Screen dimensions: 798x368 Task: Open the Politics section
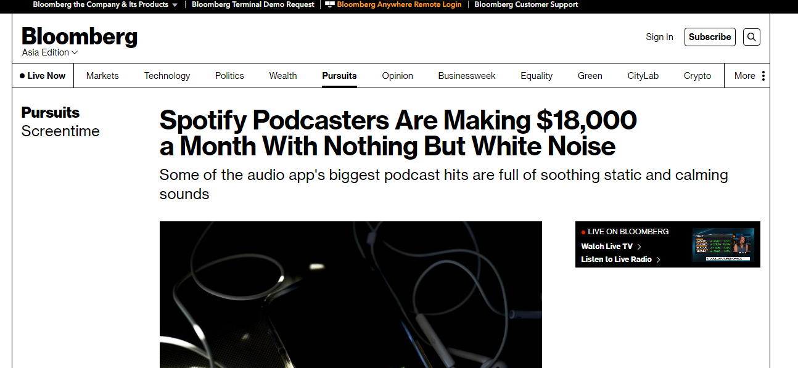coord(229,76)
